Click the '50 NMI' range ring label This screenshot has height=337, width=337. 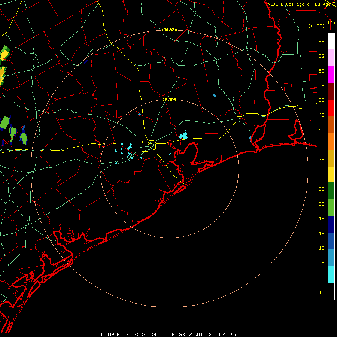(x=169, y=99)
